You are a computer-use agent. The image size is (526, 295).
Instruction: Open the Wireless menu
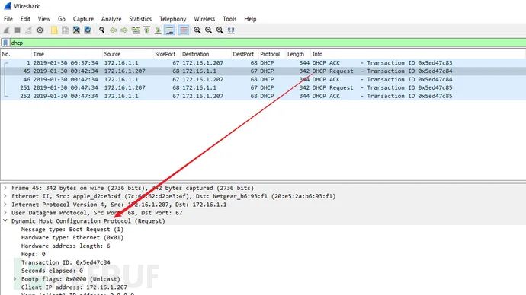tap(204, 19)
